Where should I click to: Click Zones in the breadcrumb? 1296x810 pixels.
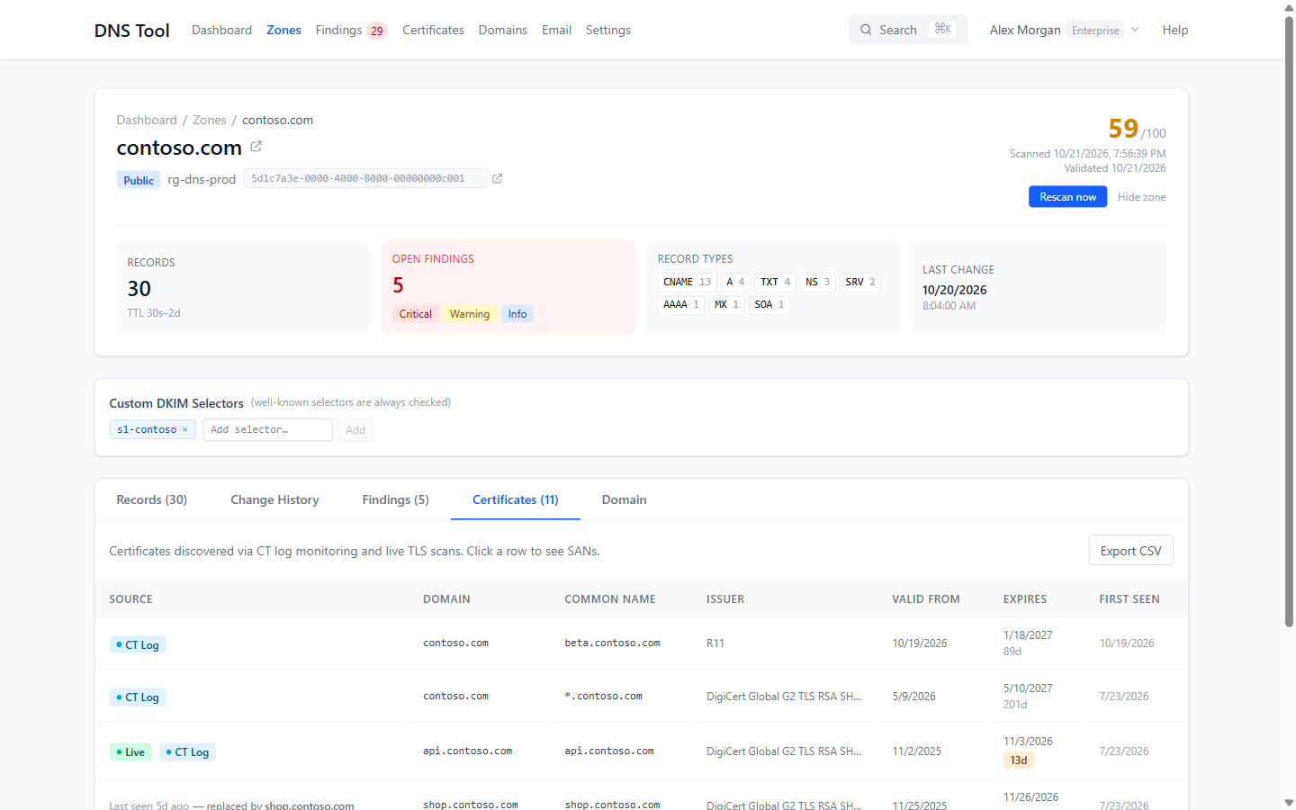click(210, 120)
